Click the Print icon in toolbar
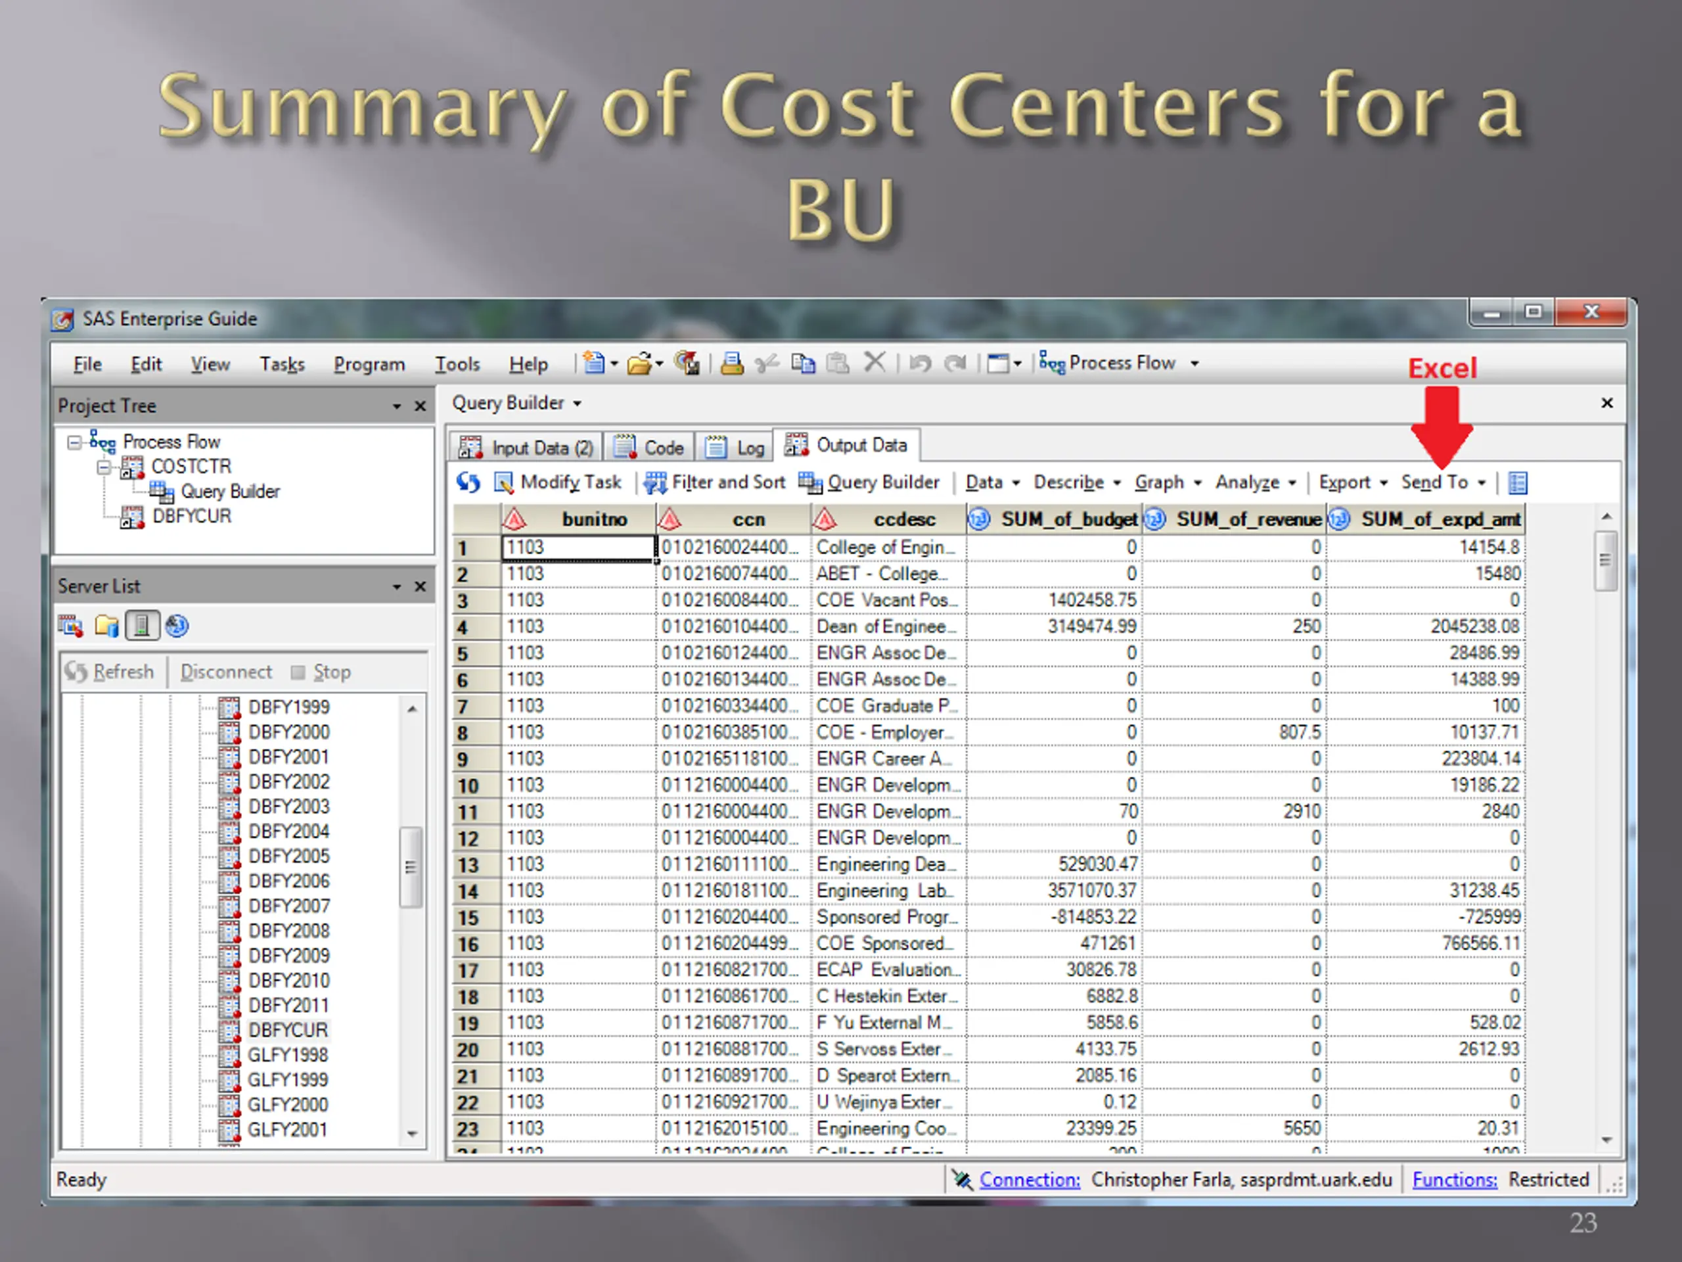The width and height of the screenshot is (1682, 1262). (731, 363)
